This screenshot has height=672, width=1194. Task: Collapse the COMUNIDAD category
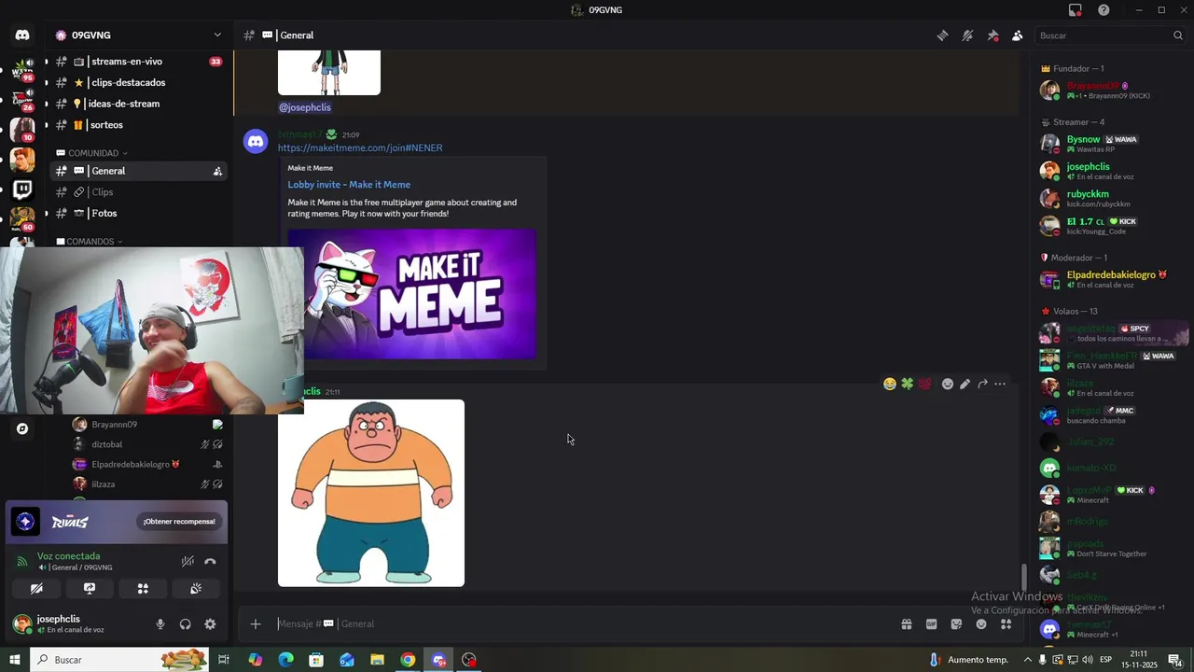click(92, 153)
